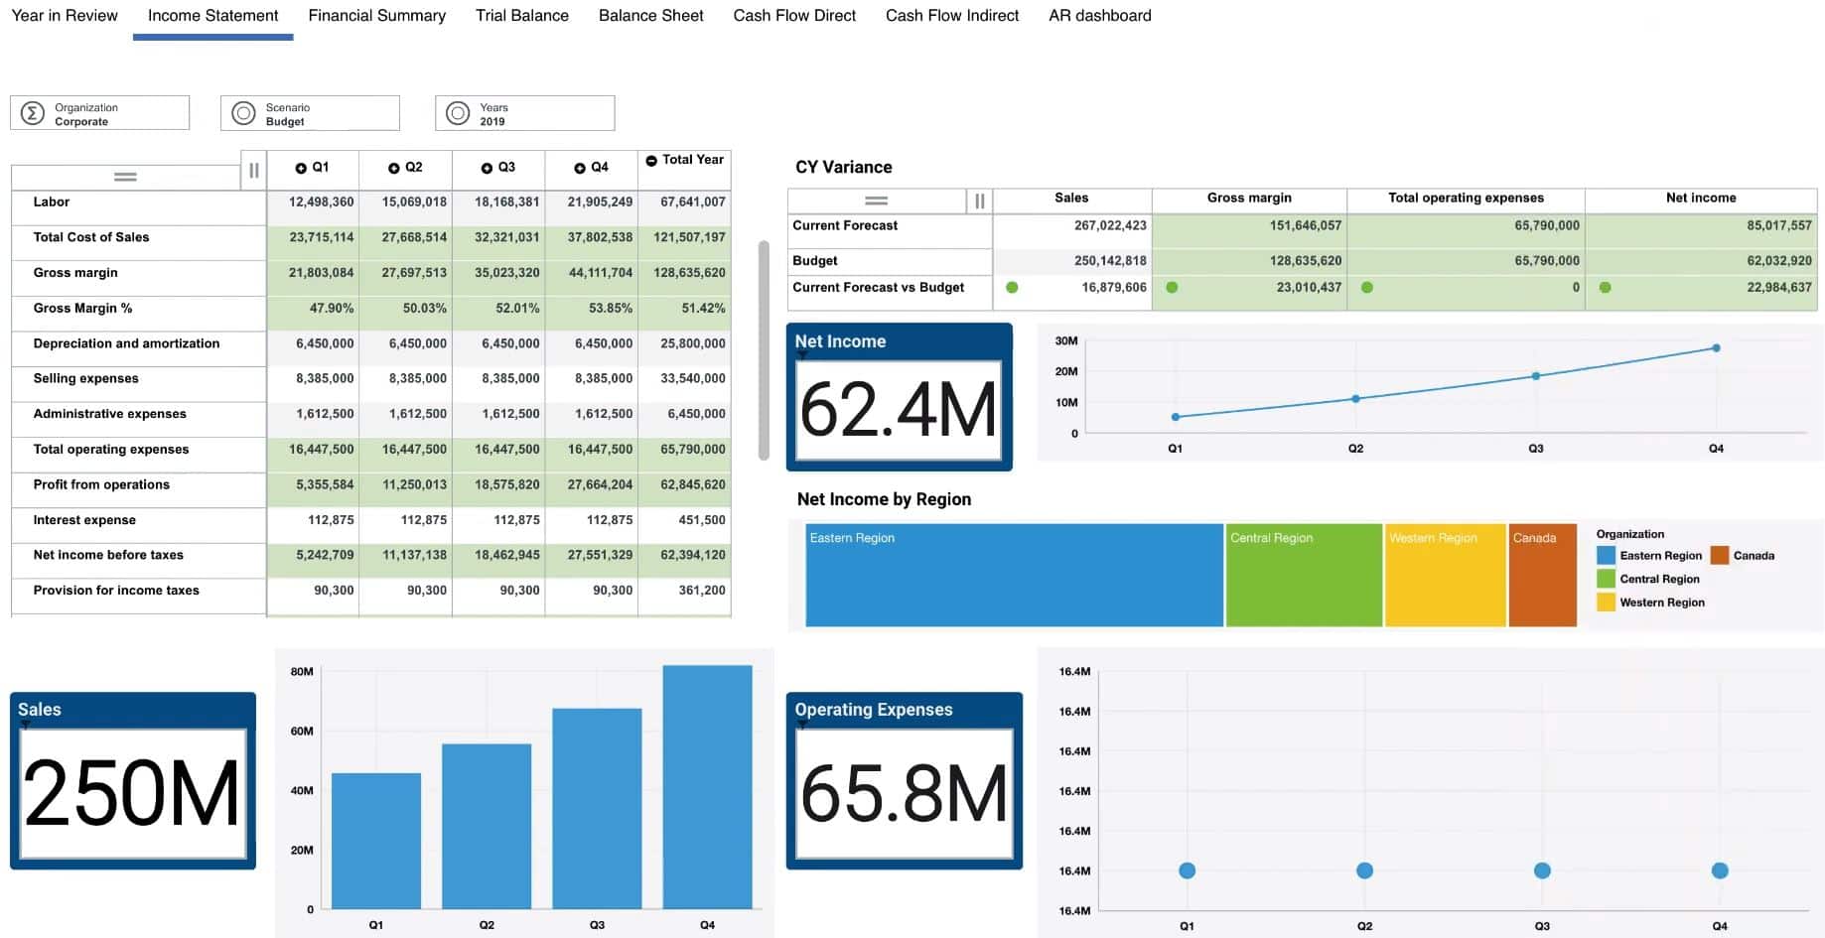This screenshot has width=1825, height=938.
Task: Expand the Q1 column
Action: 301,169
